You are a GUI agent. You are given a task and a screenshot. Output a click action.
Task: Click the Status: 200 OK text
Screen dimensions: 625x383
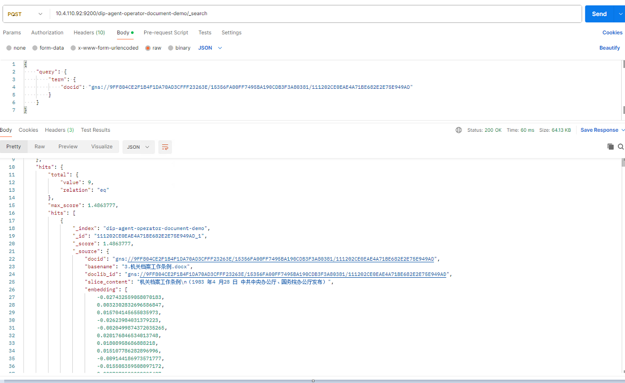pyautogui.click(x=485, y=130)
